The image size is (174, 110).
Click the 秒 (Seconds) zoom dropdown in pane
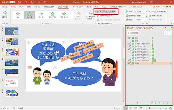tap(138, 103)
